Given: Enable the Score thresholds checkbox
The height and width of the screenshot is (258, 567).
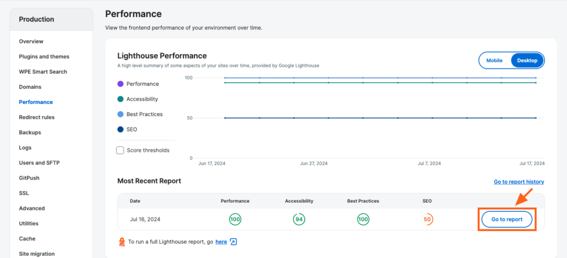Looking at the screenshot, I should click(x=120, y=150).
